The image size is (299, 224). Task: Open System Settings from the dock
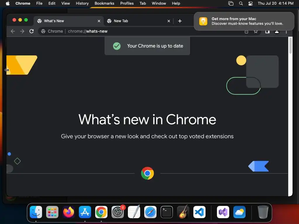point(118,212)
